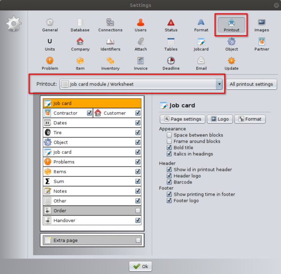Click the Dates calendar icon in block list
281x274 pixels.
pyautogui.click(x=48, y=122)
